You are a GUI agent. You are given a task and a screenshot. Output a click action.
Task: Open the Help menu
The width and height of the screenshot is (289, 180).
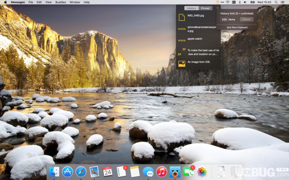pyautogui.click(x=87, y=2)
